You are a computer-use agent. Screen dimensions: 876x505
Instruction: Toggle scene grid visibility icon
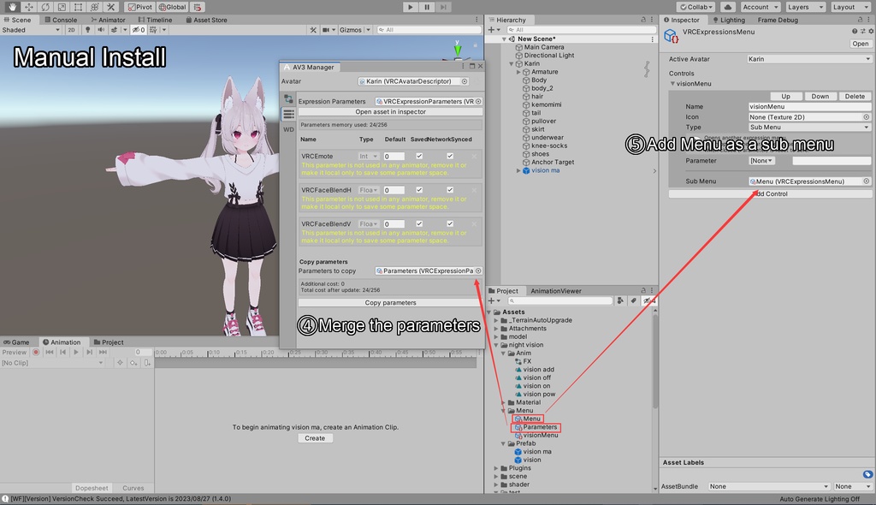153,30
